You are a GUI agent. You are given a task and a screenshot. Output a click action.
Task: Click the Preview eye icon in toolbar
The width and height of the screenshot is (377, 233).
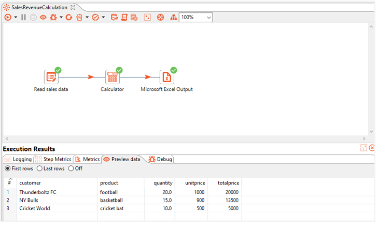tap(43, 17)
